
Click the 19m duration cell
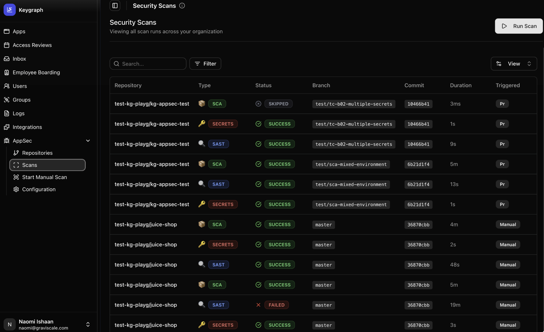[x=455, y=305]
